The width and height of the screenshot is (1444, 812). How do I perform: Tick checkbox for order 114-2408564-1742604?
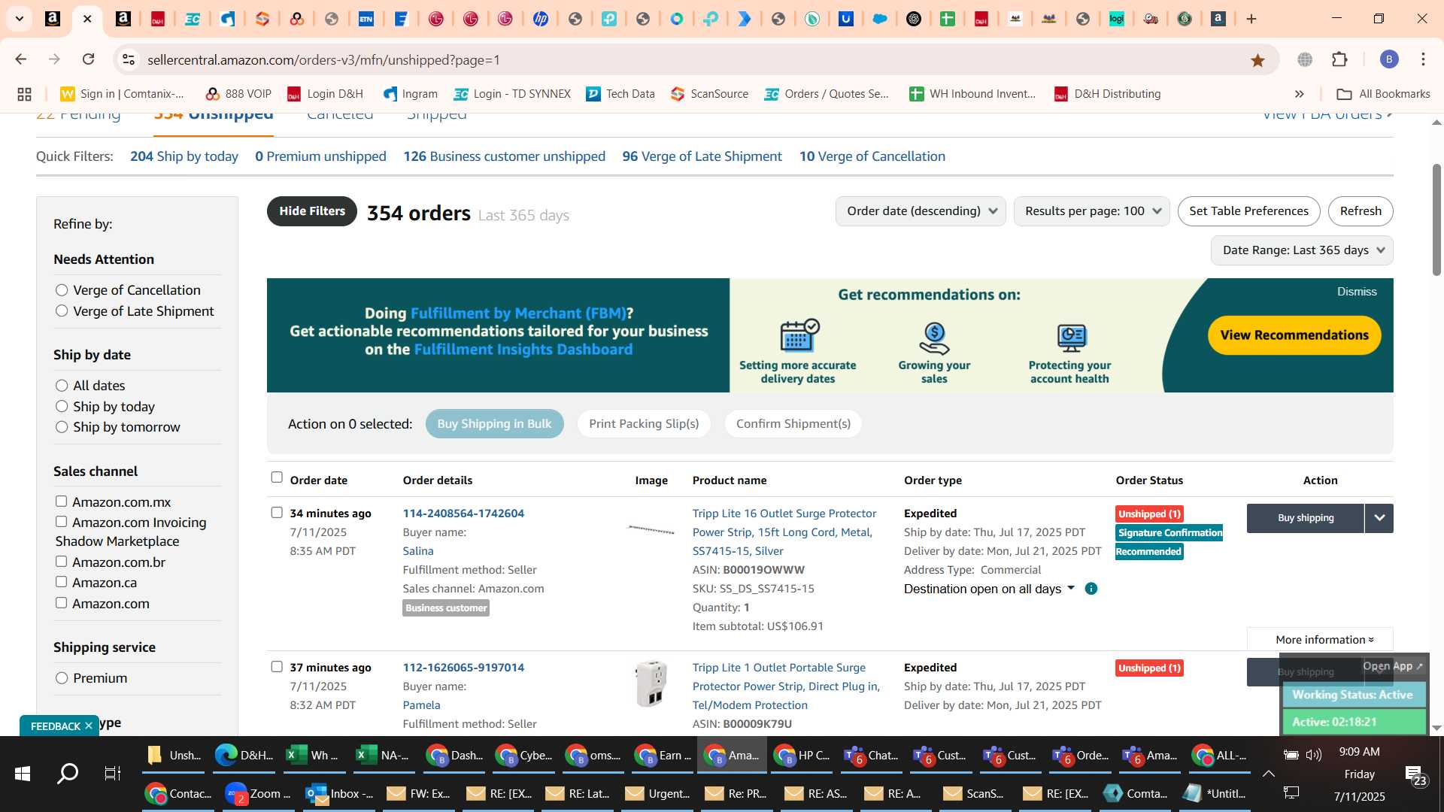point(277,513)
